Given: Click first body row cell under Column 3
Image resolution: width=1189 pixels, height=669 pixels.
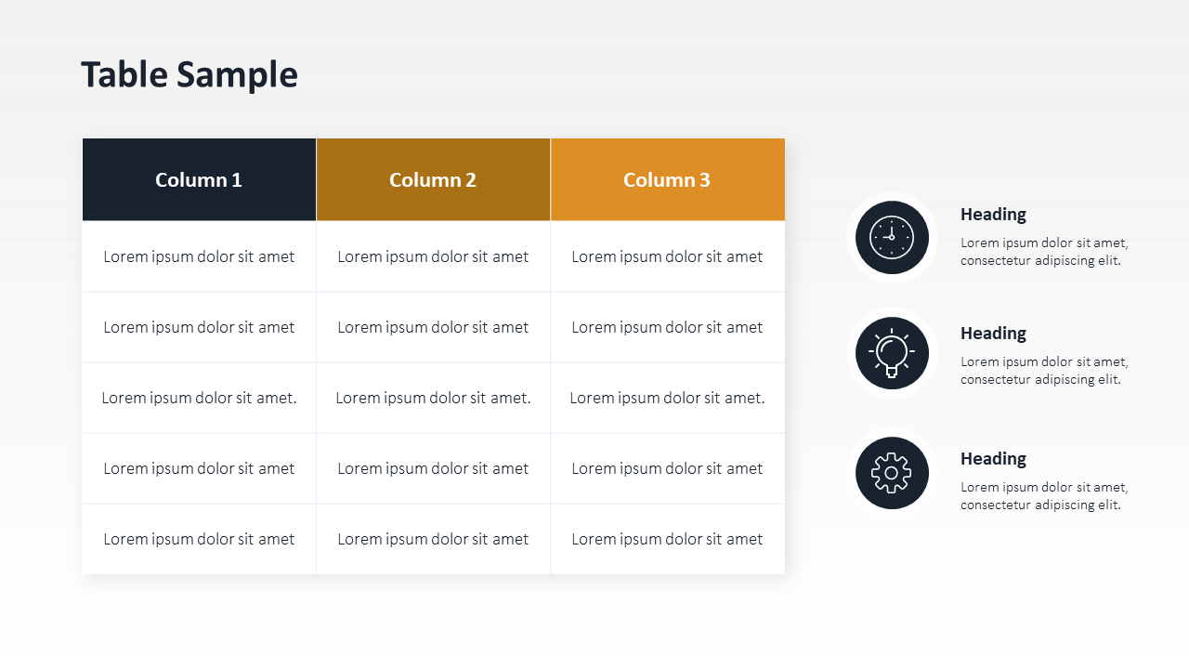Looking at the screenshot, I should [x=667, y=256].
